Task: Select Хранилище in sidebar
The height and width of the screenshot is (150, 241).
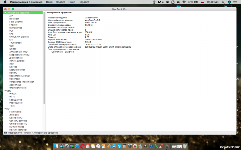Action: (15, 85)
